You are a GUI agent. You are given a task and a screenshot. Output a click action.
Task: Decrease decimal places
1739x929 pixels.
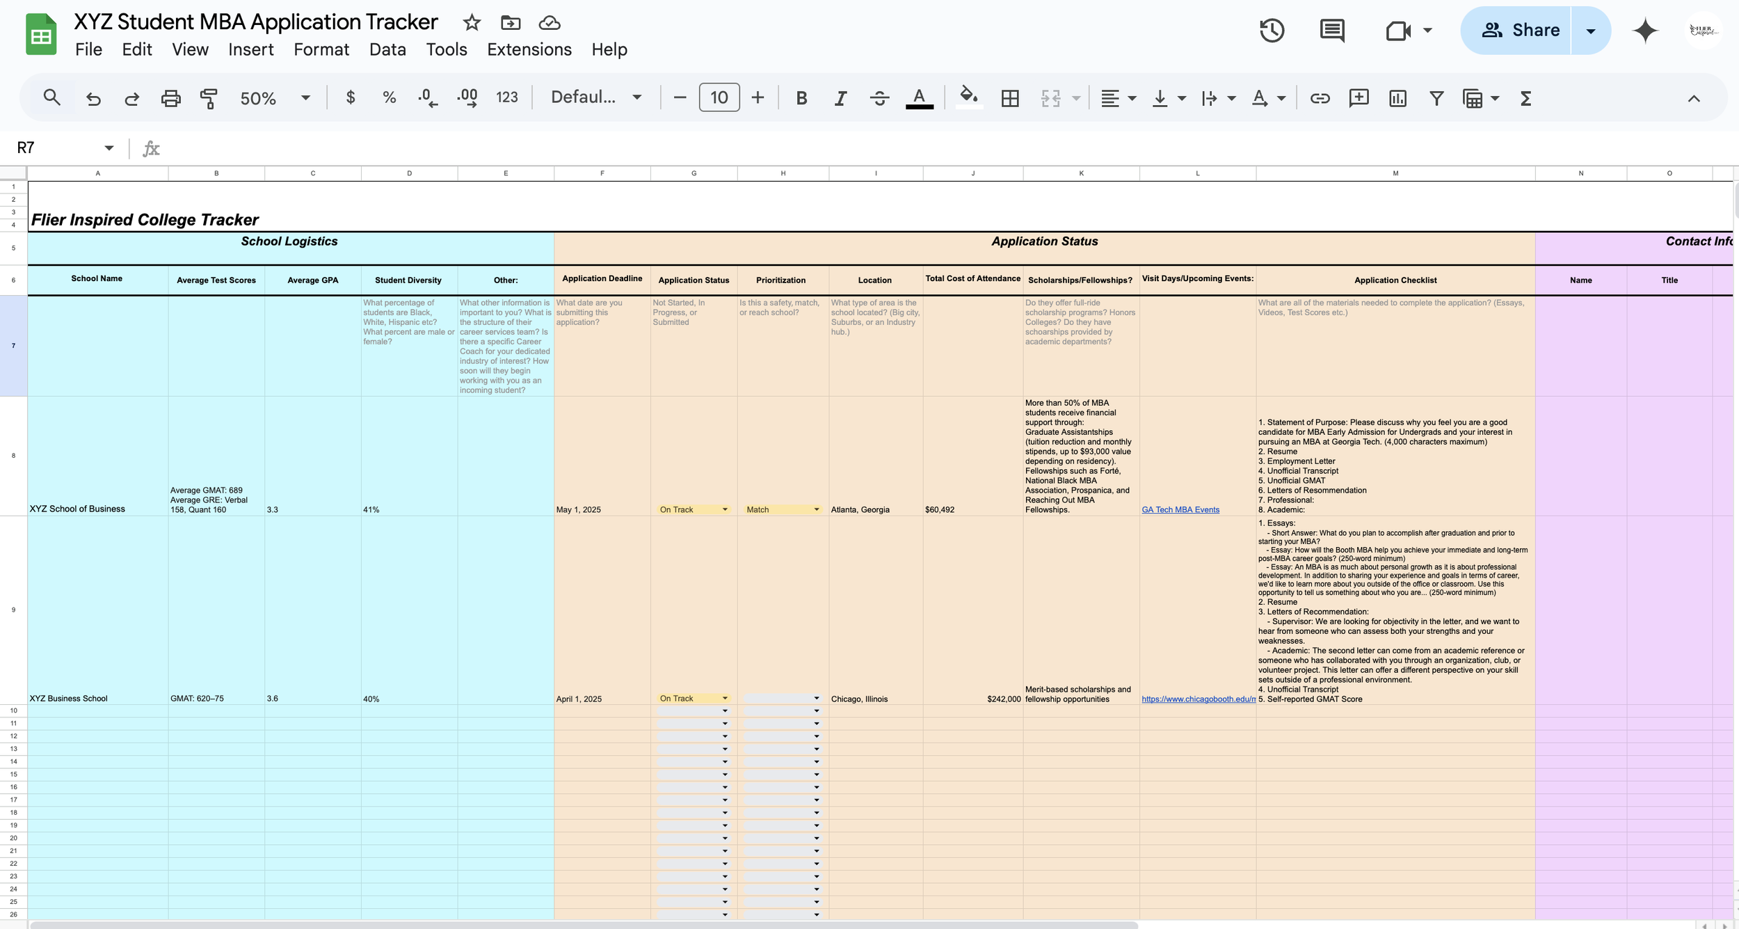coord(428,98)
